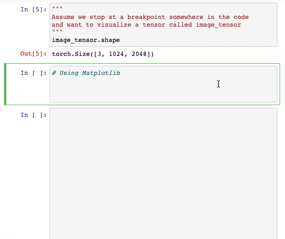Screen dimensions: 285x239
Task: Place cursor in the image_tensor.shape line
Action: [86, 40]
